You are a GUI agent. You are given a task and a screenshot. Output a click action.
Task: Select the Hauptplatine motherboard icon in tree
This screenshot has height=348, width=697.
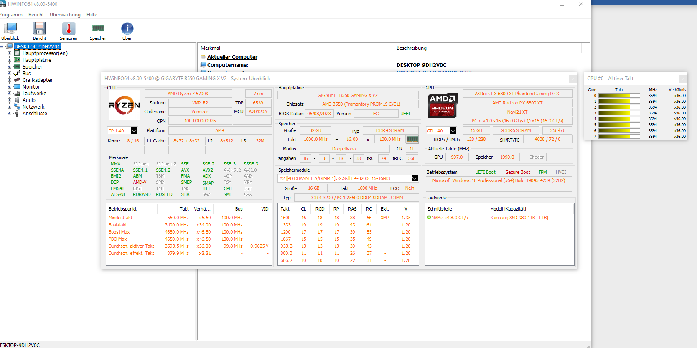point(17,60)
